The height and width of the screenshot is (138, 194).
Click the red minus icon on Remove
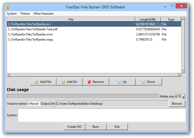coord(89,82)
